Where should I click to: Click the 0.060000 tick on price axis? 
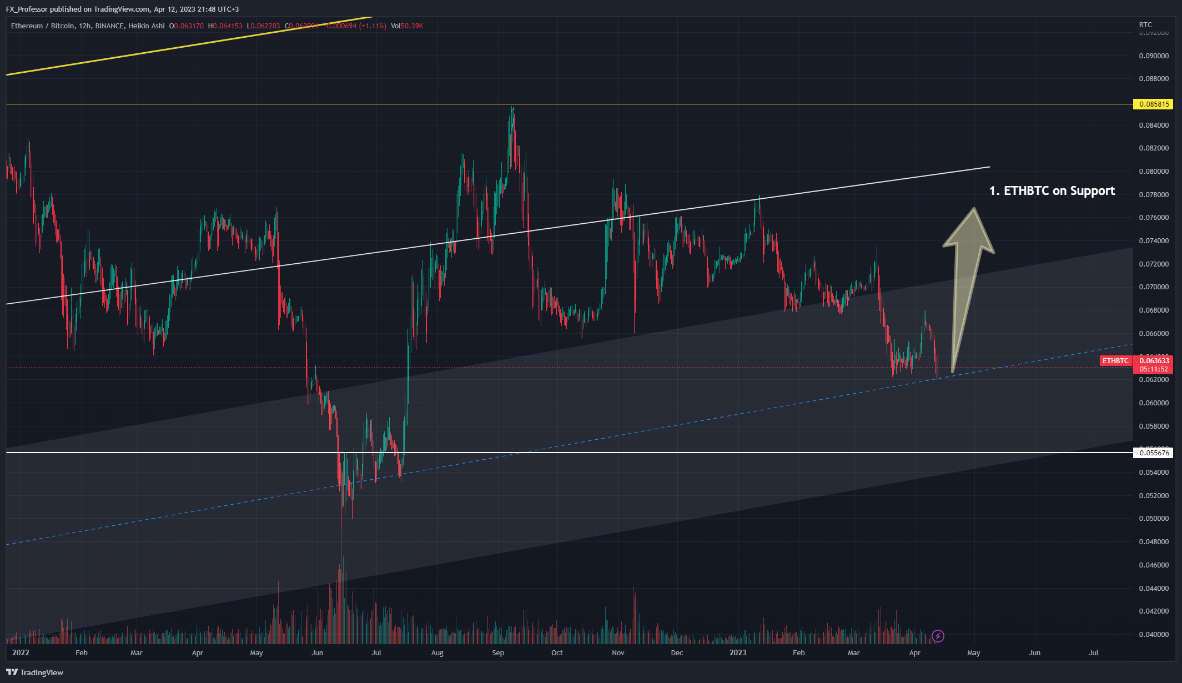coord(1154,403)
